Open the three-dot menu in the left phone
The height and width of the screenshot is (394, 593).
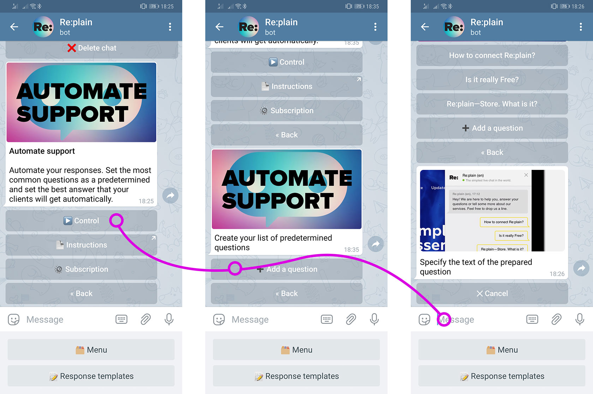tap(170, 27)
